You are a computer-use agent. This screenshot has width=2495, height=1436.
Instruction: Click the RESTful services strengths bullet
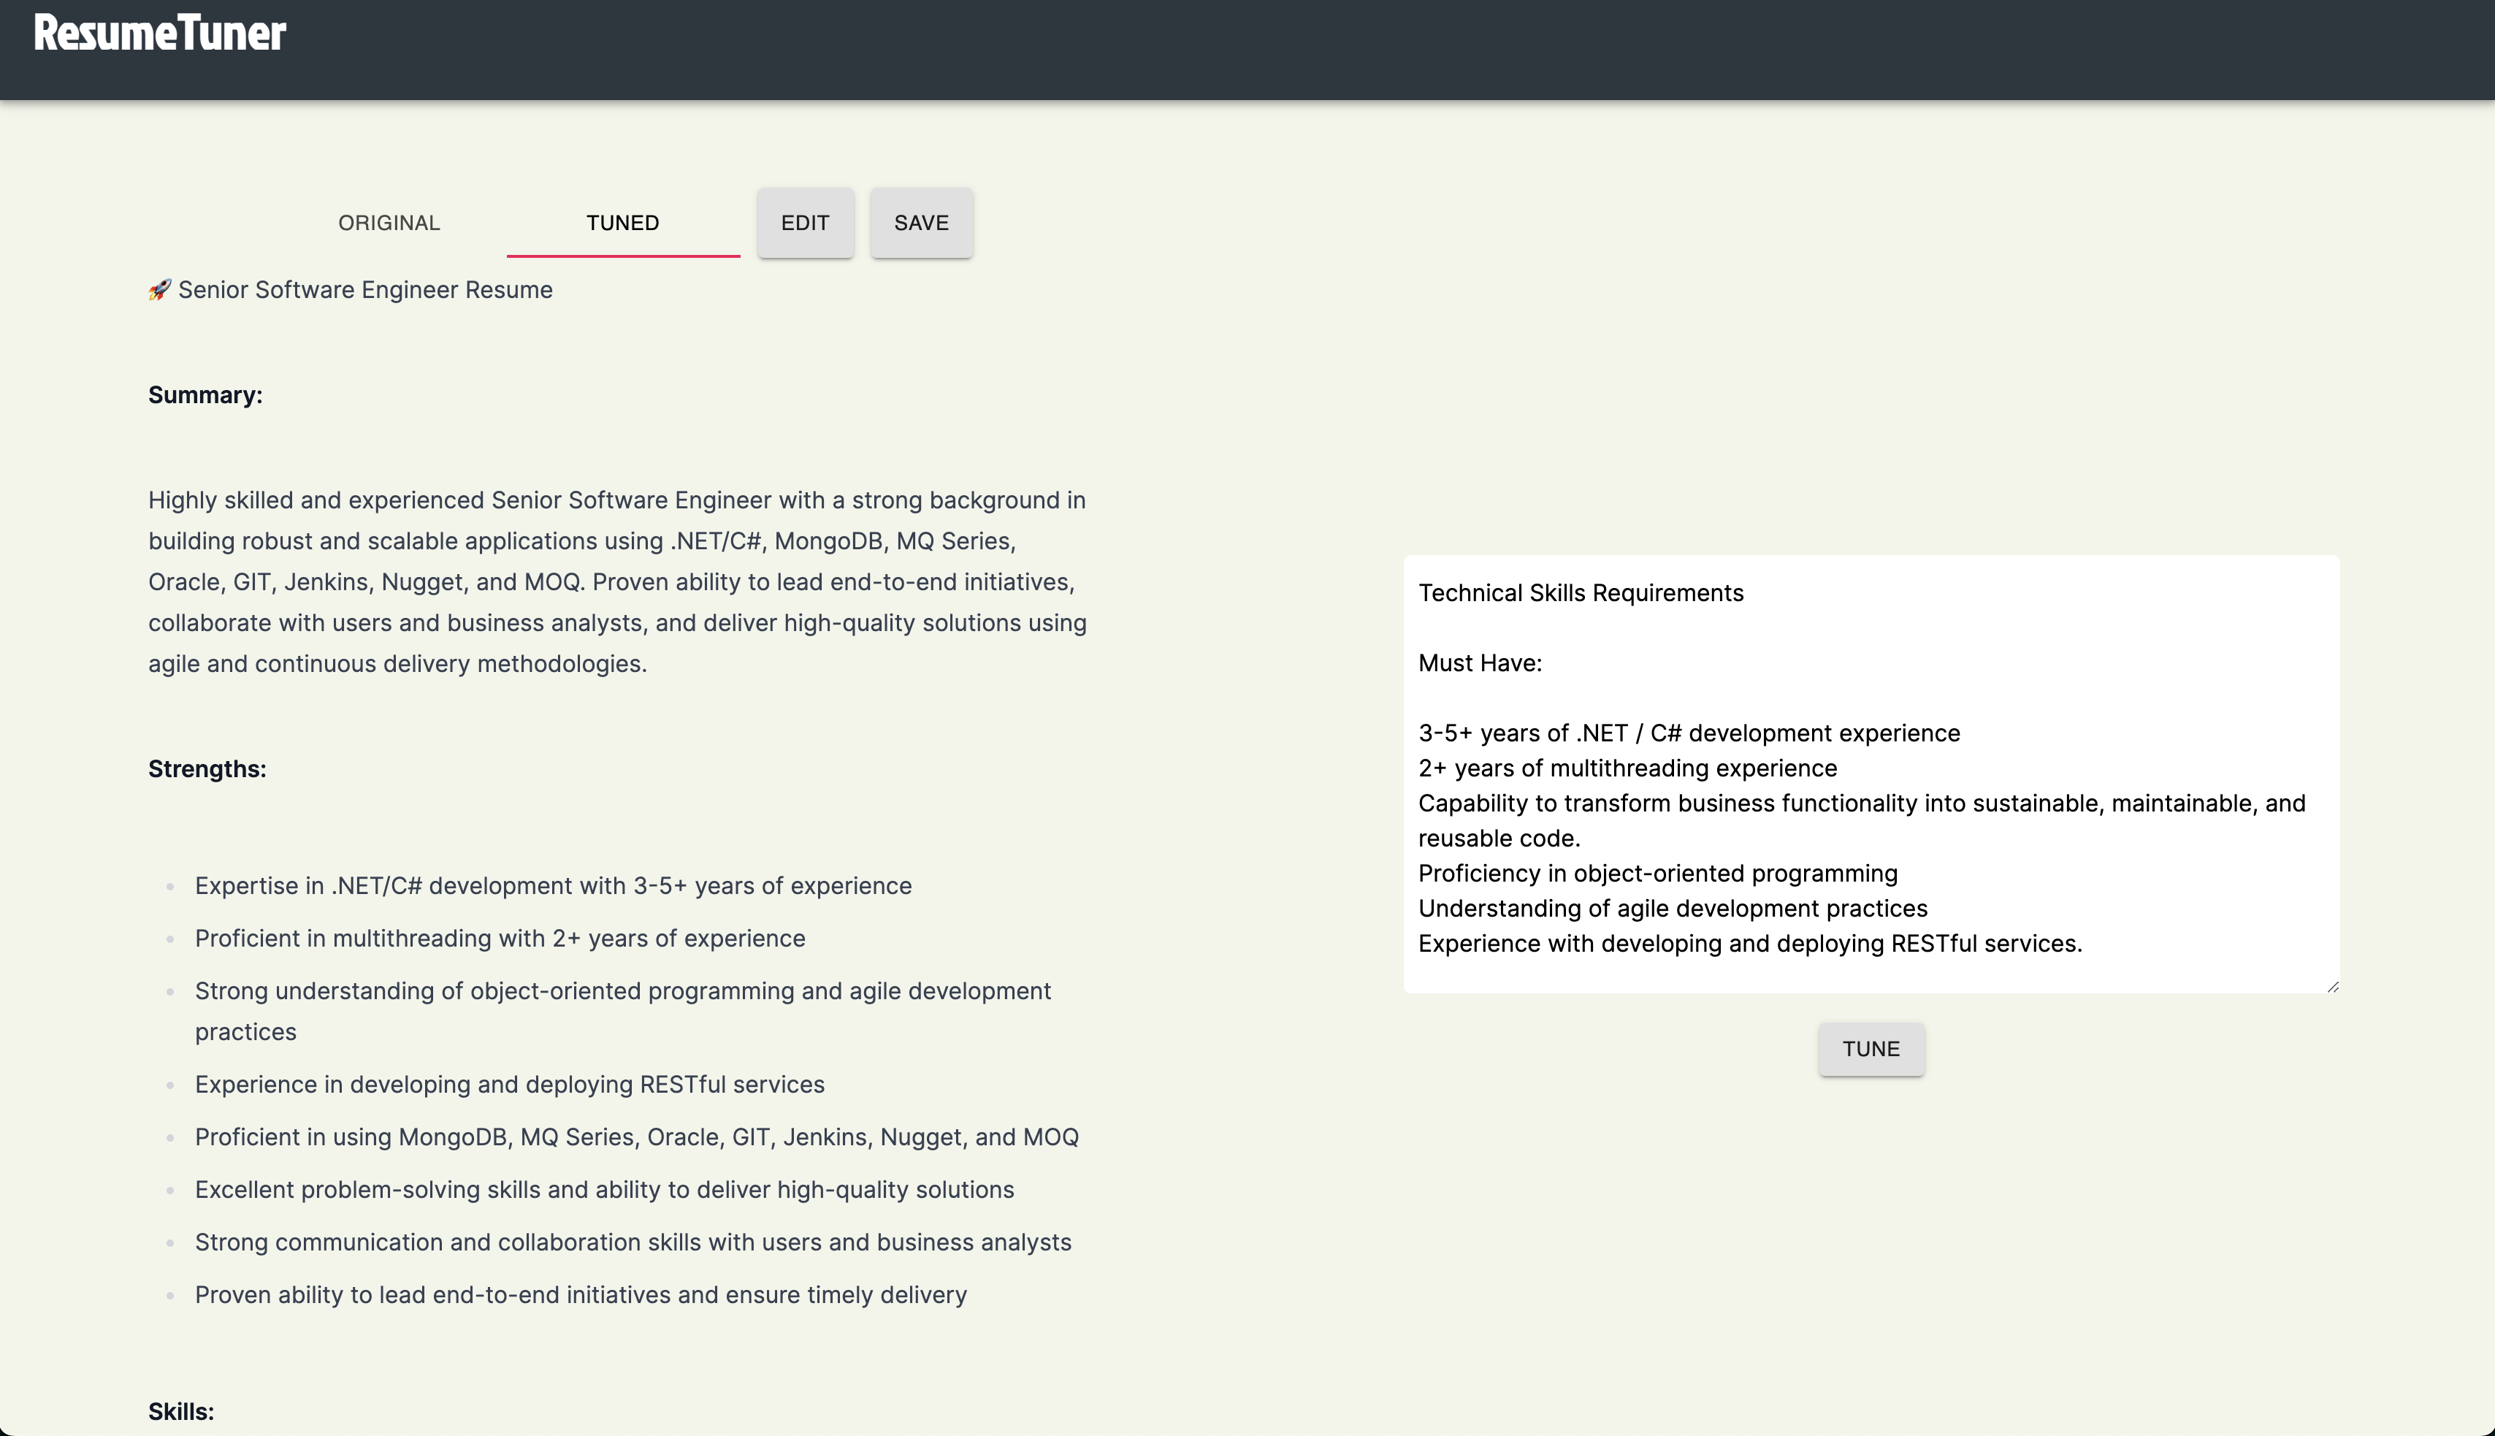tap(510, 1085)
